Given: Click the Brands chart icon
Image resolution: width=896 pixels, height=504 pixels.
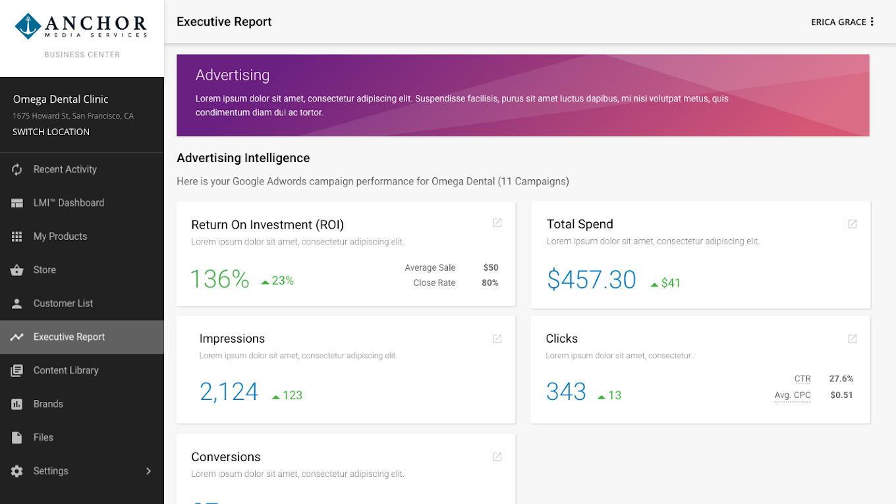Looking at the screenshot, I should tap(17, 405).
